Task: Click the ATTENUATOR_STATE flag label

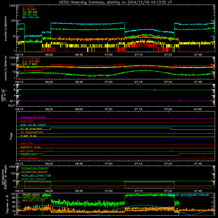Action: click(33, 118)
